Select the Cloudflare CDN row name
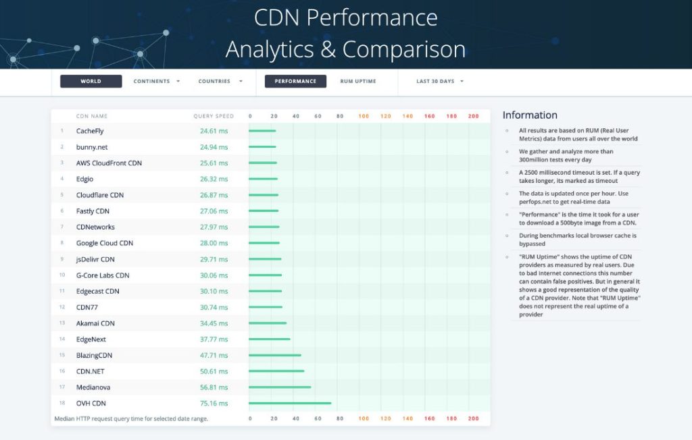The image size is (692, 440). pos(100,195)
